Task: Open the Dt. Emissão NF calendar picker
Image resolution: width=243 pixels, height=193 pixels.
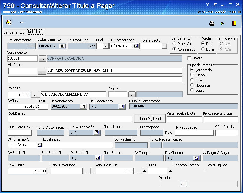Action: pos(40,145)
